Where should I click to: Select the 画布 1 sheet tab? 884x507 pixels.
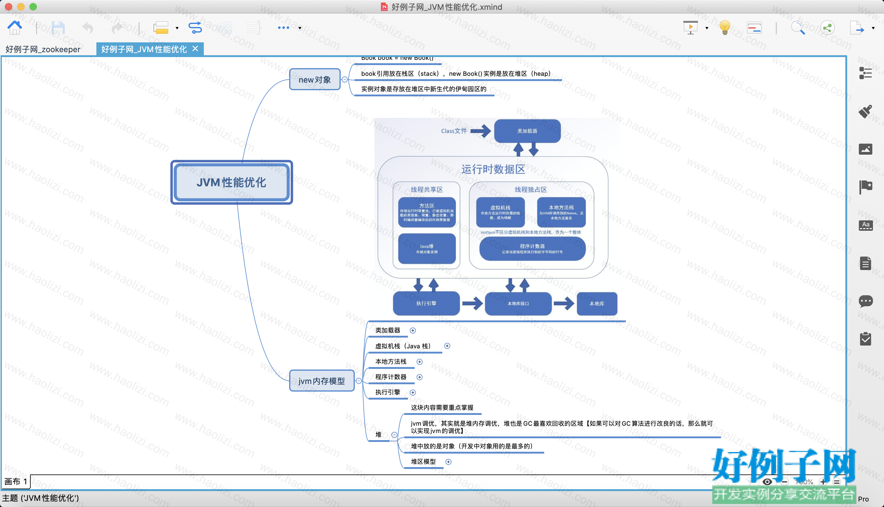(16, 482)
